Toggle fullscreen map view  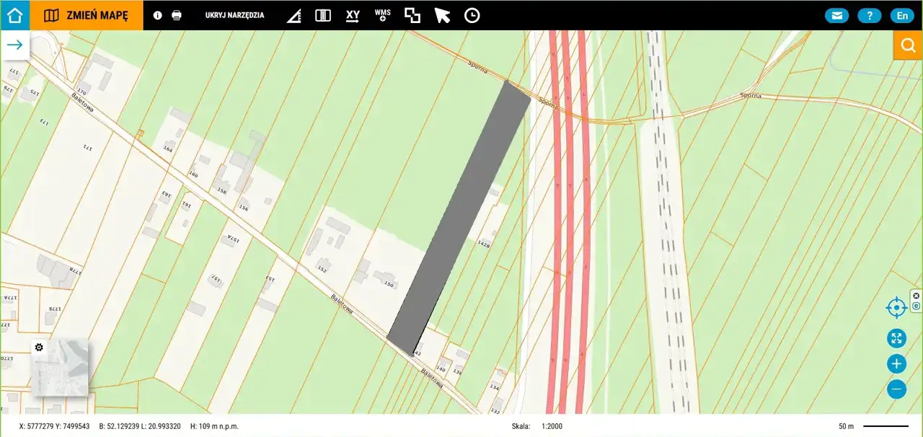[x=896, y=338]
